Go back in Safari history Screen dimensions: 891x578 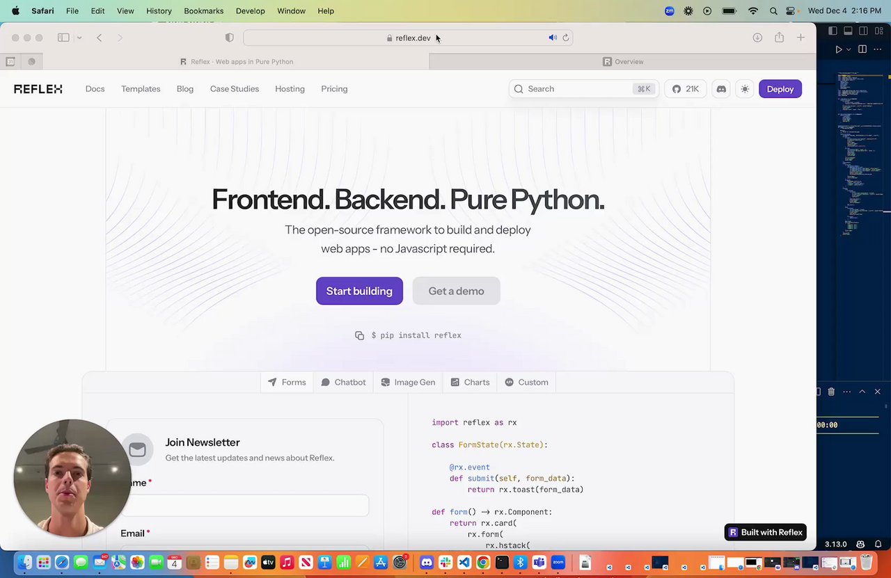100,38
